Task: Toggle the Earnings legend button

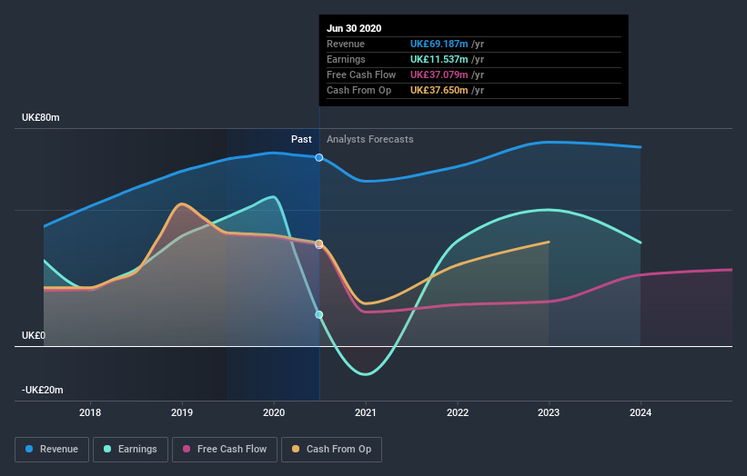Action: [x=130, y=450]
